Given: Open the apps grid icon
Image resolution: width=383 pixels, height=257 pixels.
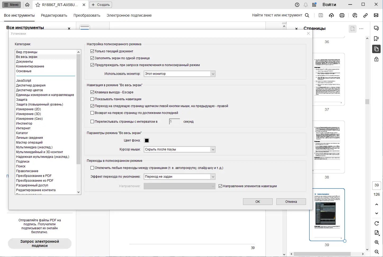Looking at the screenshot, I should [x=314, y=5].
